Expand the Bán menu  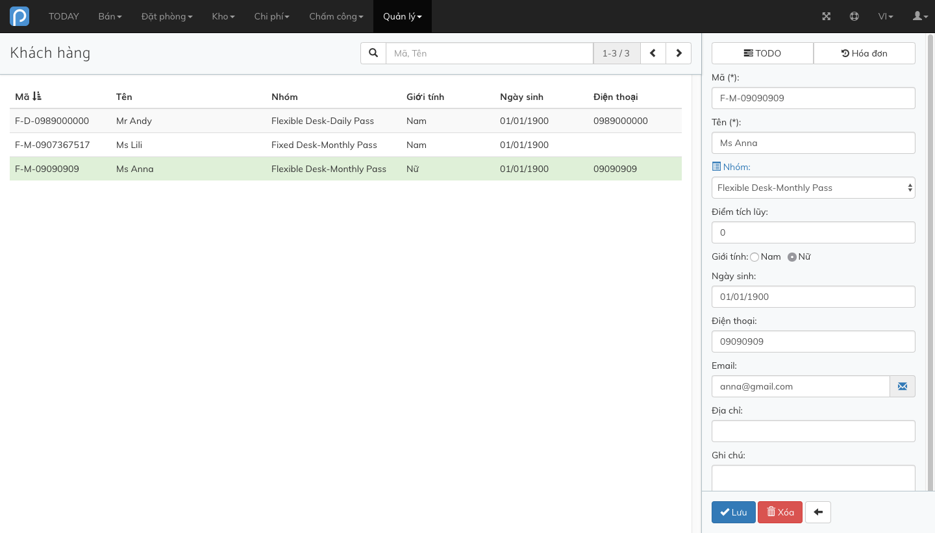click(110, 16)
